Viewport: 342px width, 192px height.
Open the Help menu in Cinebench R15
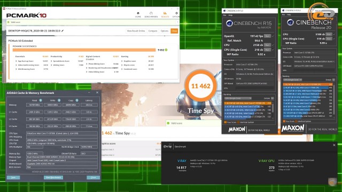(x=230, y=15)
